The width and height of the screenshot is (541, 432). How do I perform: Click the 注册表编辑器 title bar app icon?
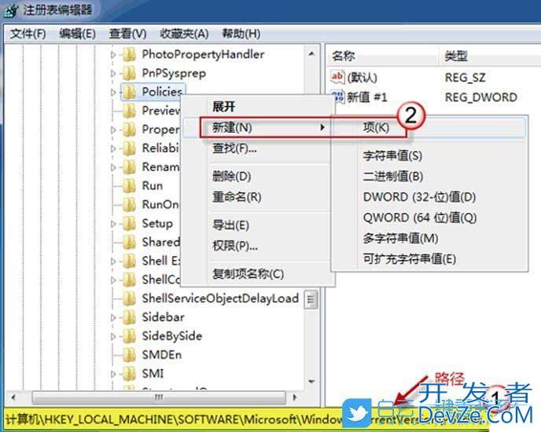click(x=10, y=10)
